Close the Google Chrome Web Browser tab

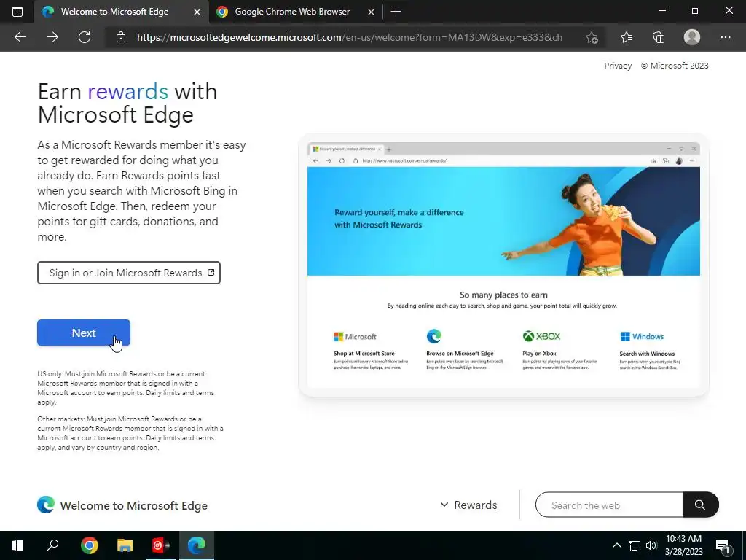[371, 12]
